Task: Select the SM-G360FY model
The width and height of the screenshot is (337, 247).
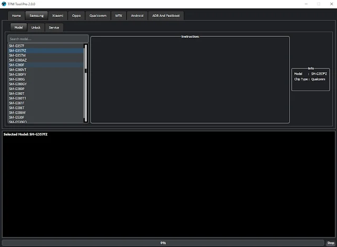Action: click(46, 74)
